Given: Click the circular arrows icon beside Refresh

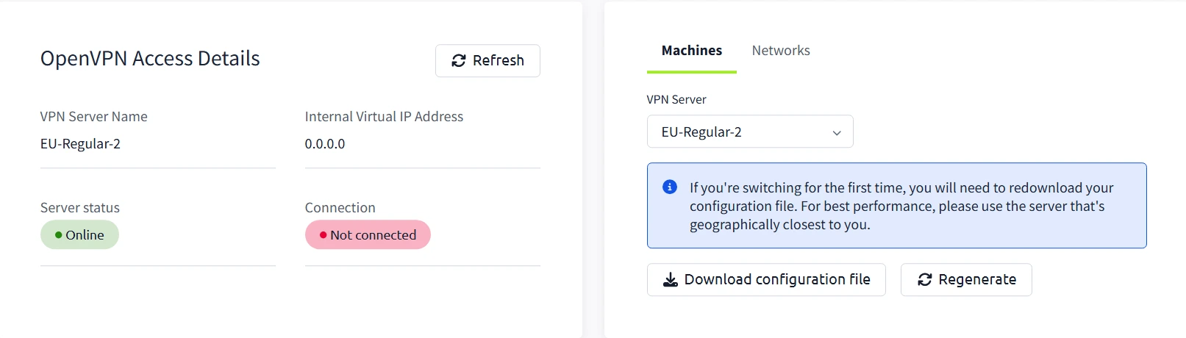Looking at the screenshot, I should coord(459,61).
